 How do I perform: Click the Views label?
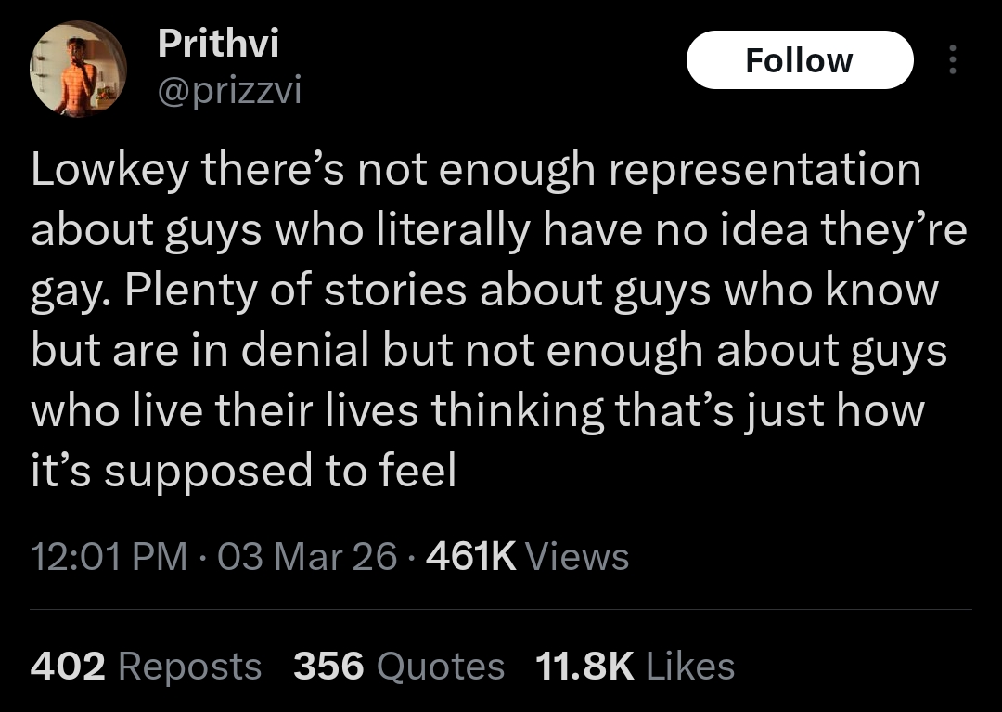click(577, 557)
